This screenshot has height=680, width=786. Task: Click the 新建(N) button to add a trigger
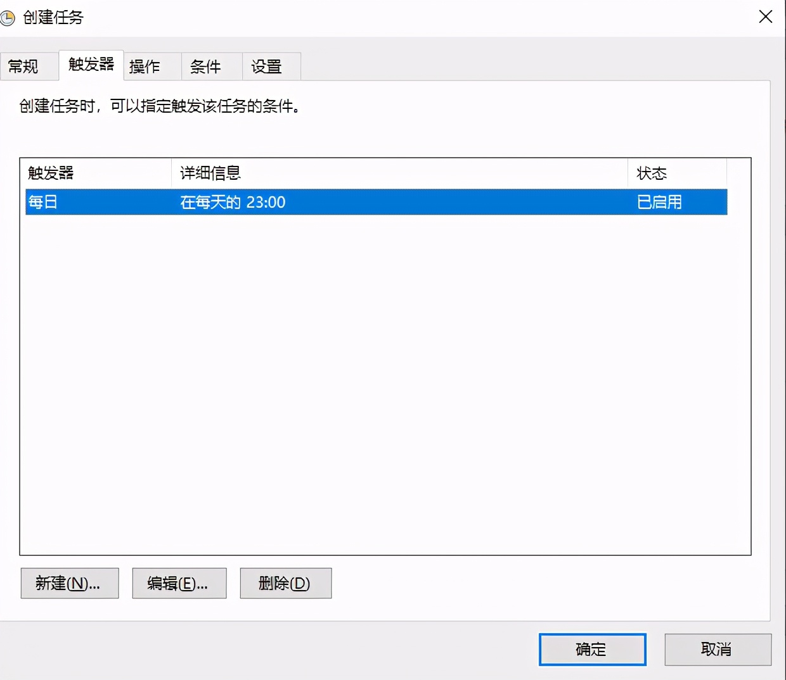pos(69,583)
